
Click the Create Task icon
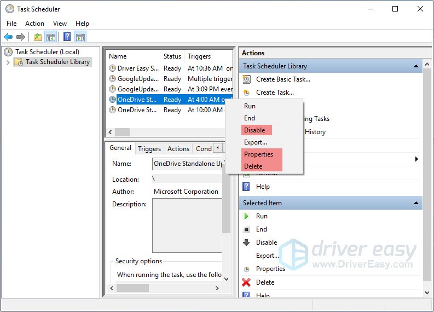(246, 93)
